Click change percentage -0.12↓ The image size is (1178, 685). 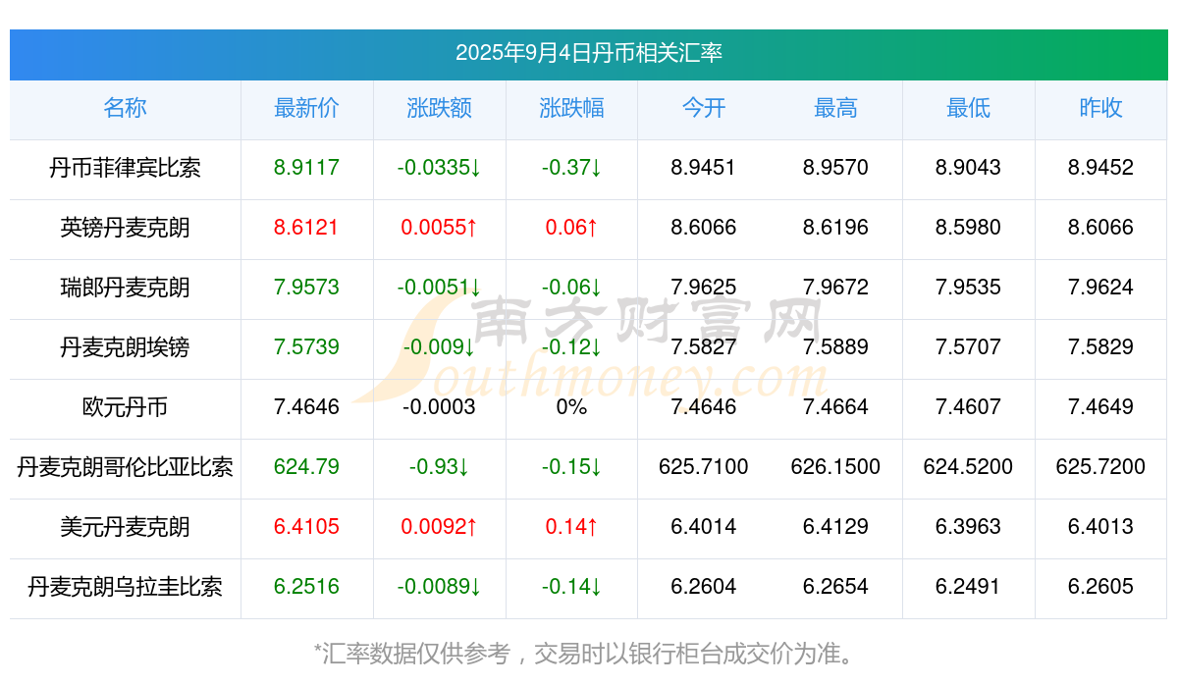pos(572,347)
